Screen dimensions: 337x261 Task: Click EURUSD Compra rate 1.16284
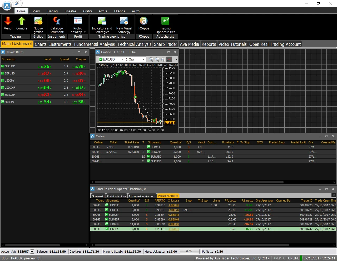coord(79,67)
